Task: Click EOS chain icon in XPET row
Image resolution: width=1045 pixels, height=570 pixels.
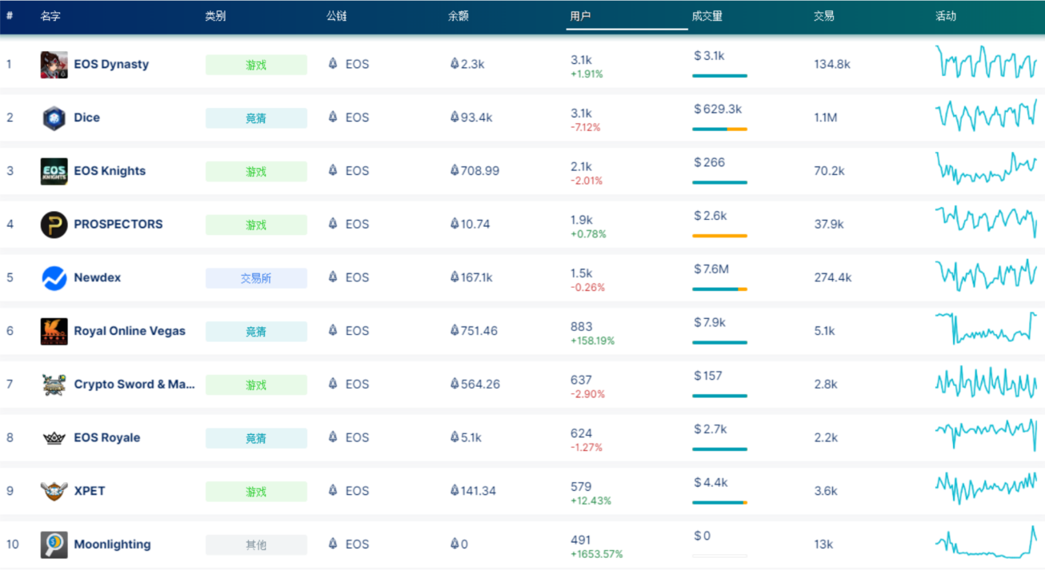Action: pos(333,490)
